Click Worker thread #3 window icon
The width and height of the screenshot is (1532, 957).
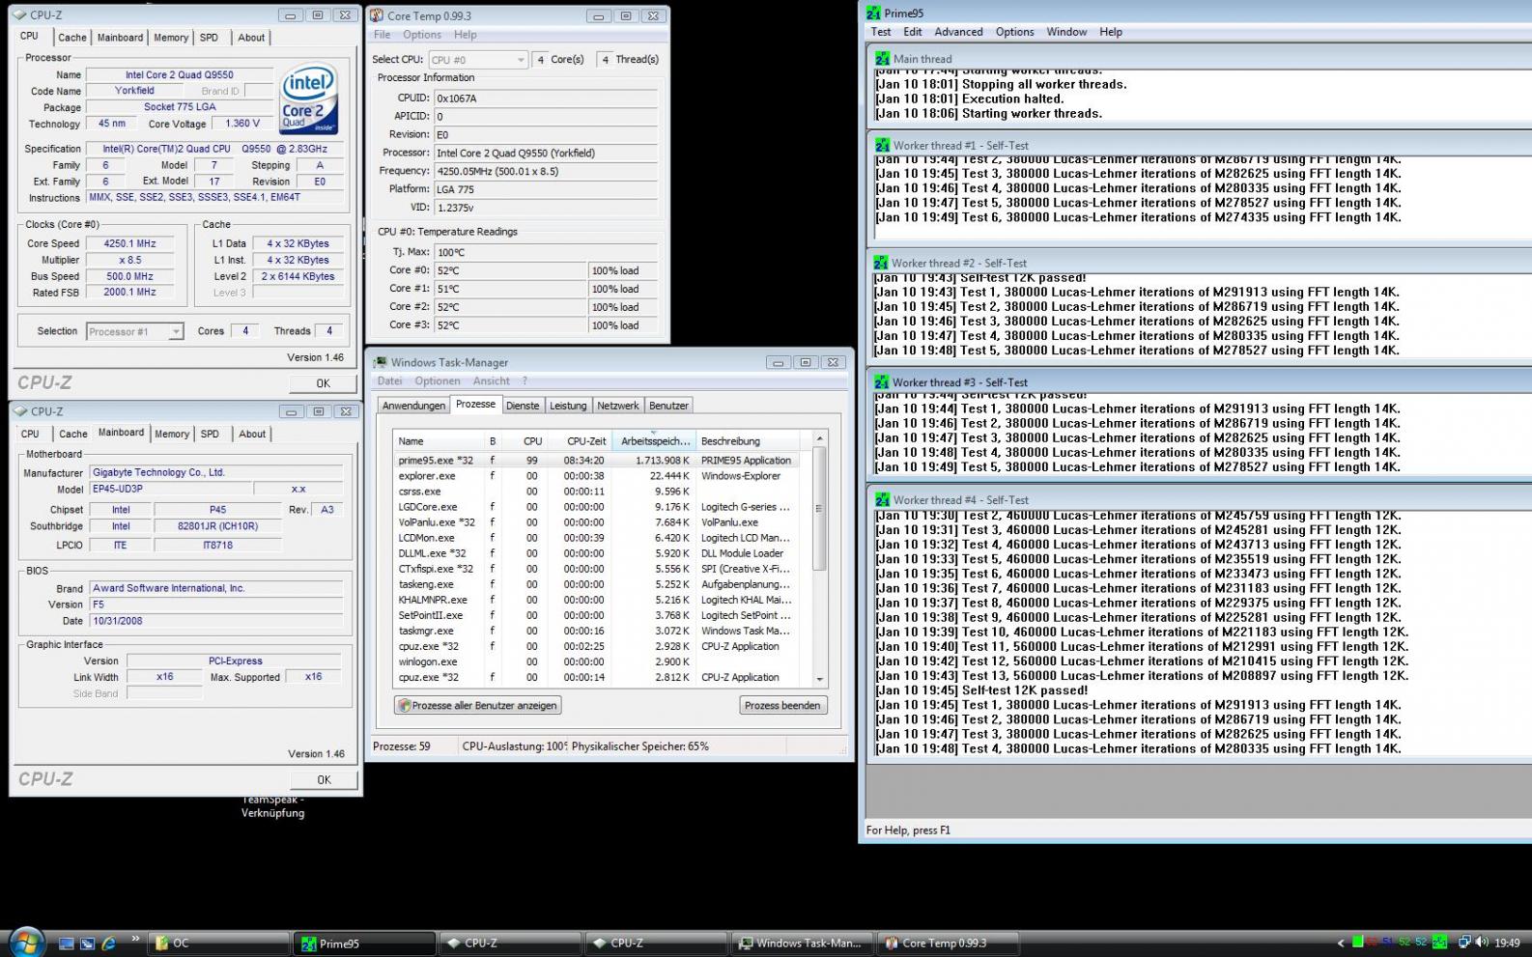(882, 382)
